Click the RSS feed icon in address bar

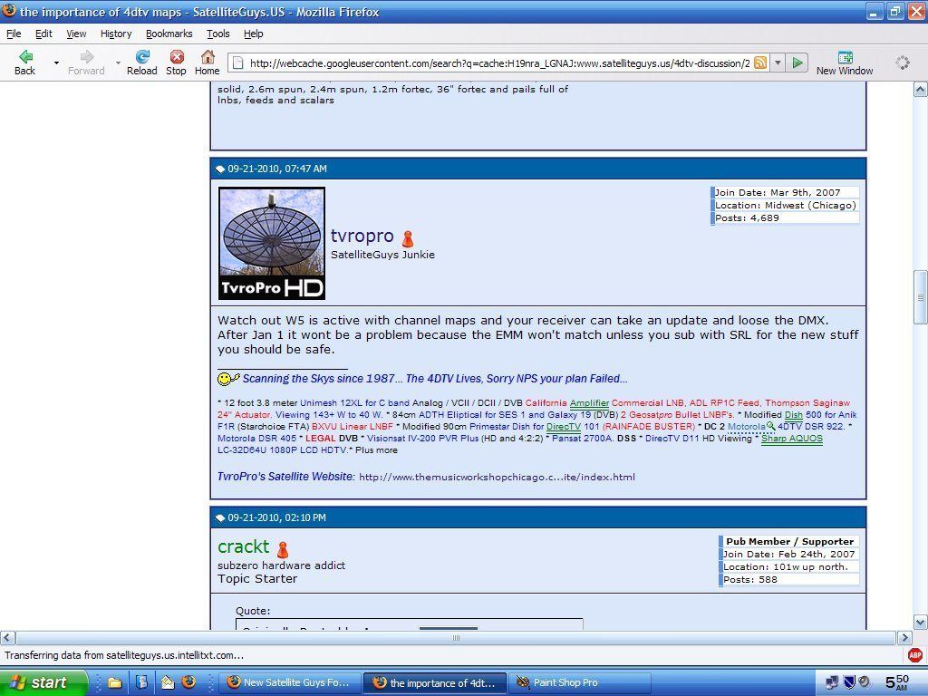(x=760, y=63)
